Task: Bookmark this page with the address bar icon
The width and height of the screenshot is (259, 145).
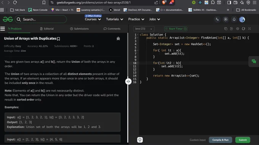Action: pos(44,3)
